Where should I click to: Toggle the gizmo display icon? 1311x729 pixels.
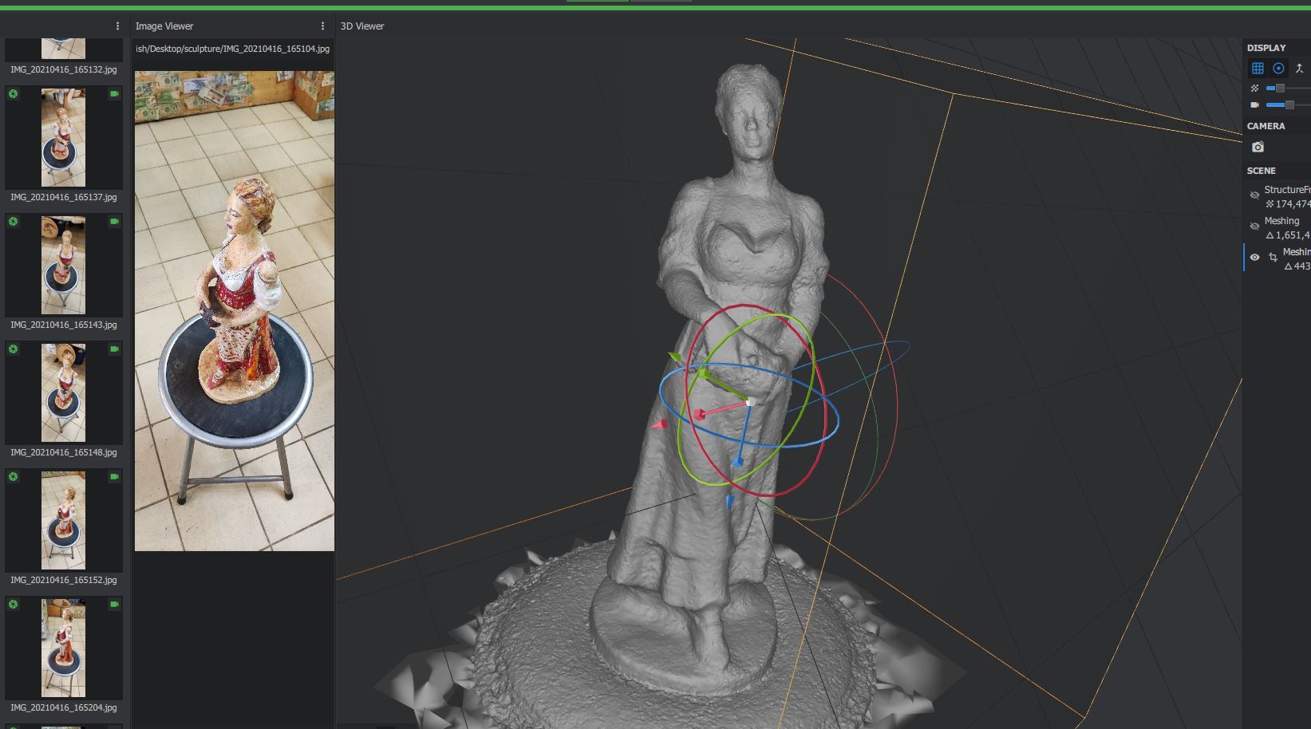click(x=1278, y=69)
